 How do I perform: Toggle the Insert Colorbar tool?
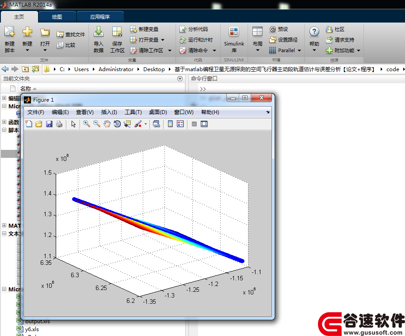tap(170, 124)
